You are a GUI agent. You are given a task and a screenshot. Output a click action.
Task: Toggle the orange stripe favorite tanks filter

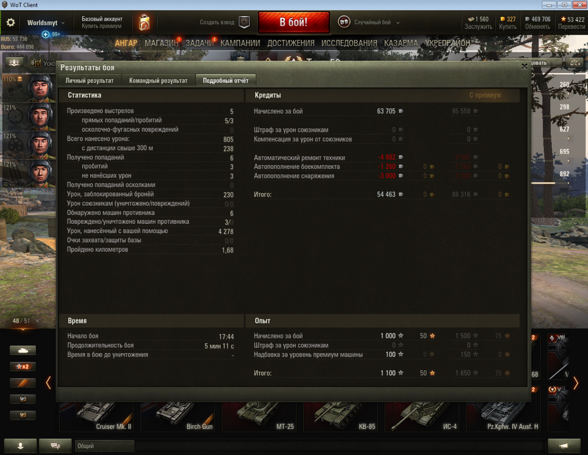23,383
